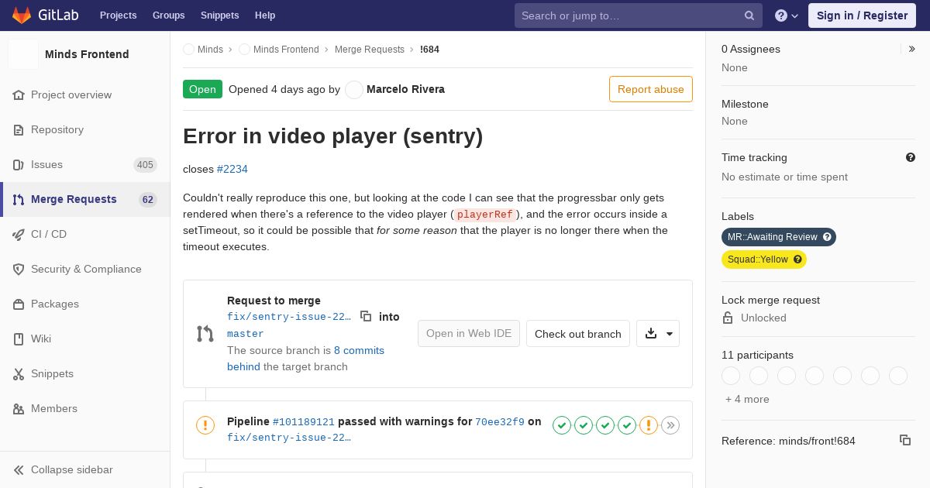Open CI / CD in sidebar
The image size is (930, 488).
(85, 234)
